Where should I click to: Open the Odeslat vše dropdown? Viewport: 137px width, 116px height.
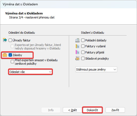(x=30, y=72)
